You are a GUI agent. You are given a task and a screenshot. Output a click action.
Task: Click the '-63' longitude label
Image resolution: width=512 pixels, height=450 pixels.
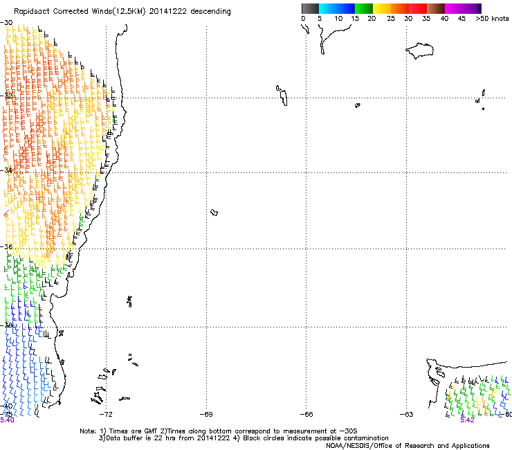click(407, 415)
